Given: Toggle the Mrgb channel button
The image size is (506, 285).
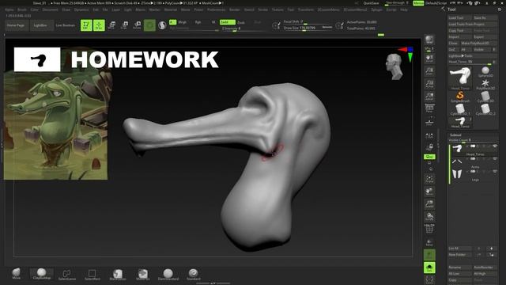Looking at the screenshot, I should tap(183, 22).
